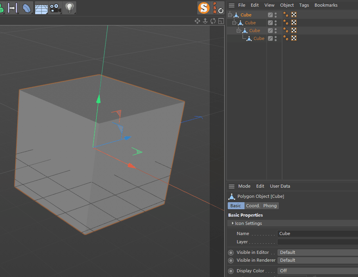
Task: Open the Visible in Renderer dropdown
Action: click(317, 260)
